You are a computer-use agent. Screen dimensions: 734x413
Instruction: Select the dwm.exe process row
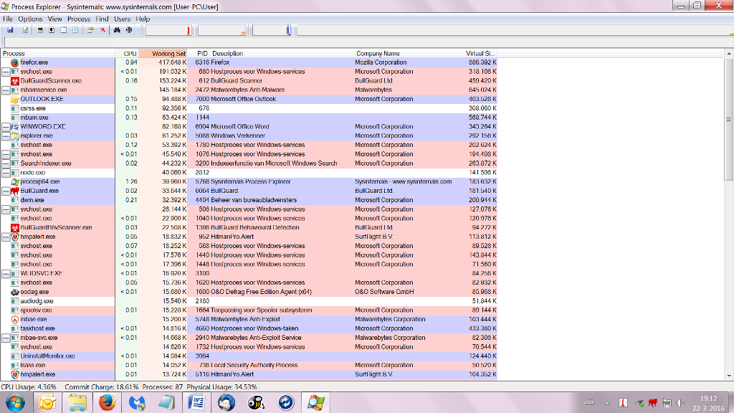(249, 200)
